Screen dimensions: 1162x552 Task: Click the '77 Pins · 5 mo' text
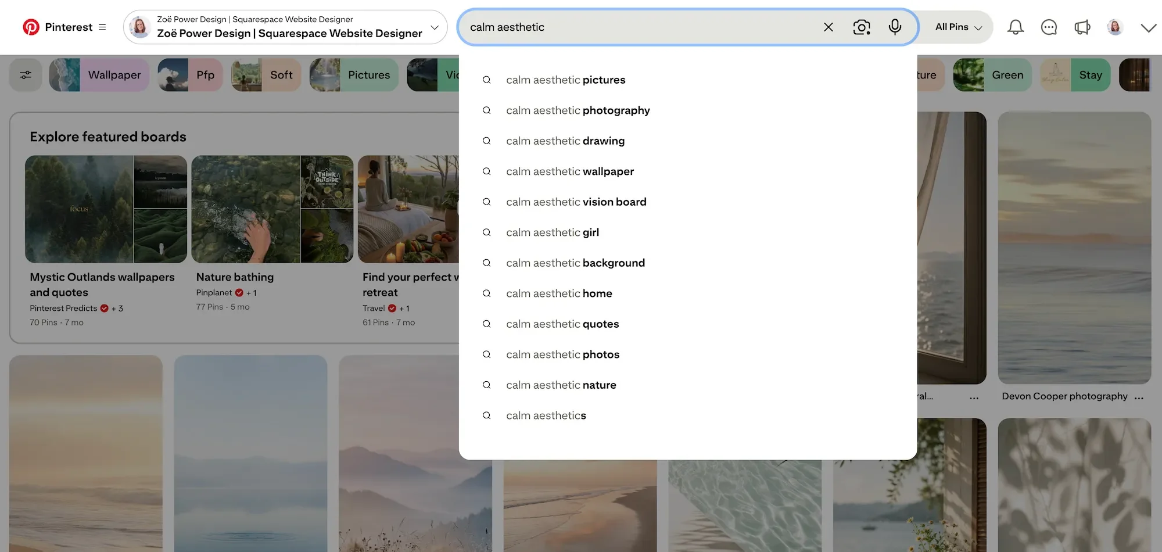(x=223, y=307)
